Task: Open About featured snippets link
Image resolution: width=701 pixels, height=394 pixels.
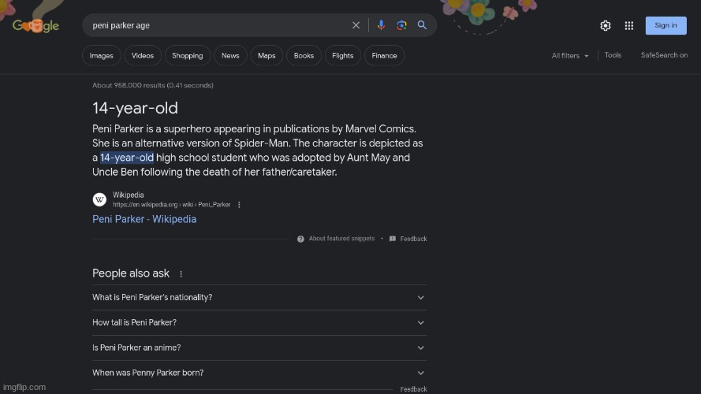Action: (341, 239)
